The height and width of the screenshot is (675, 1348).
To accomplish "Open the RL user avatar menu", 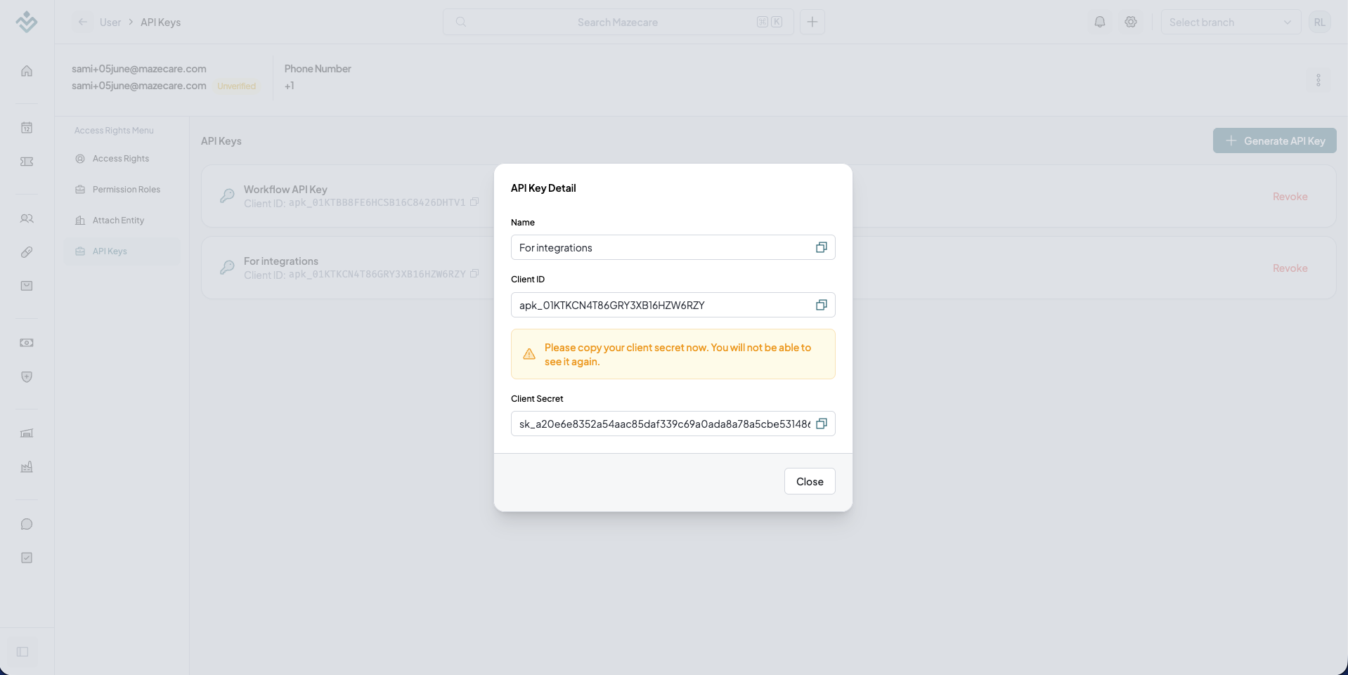I will [1320, 22].
